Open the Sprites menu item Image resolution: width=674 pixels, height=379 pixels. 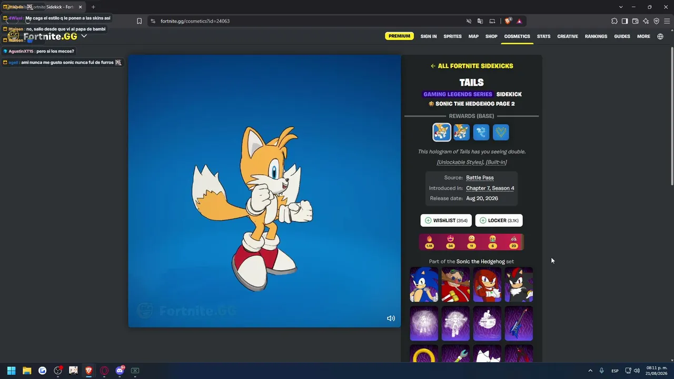[x=452, y=36]
